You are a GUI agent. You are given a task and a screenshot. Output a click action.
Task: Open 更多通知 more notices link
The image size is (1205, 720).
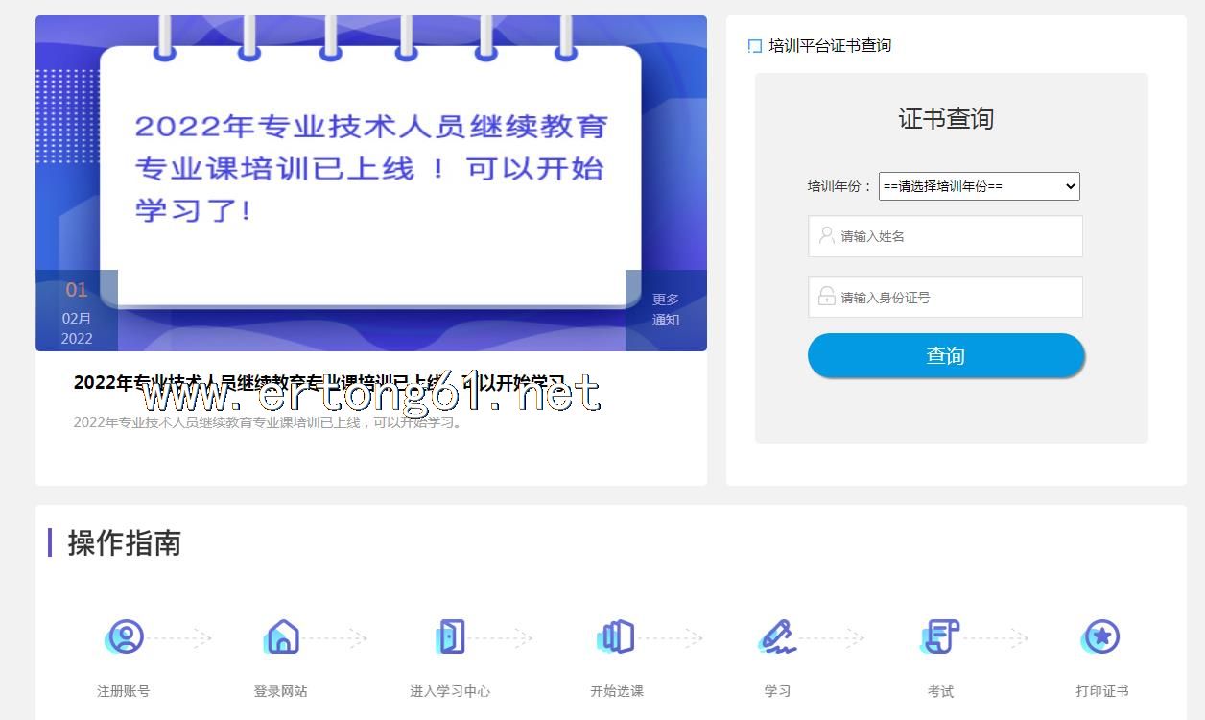point(666,309)
